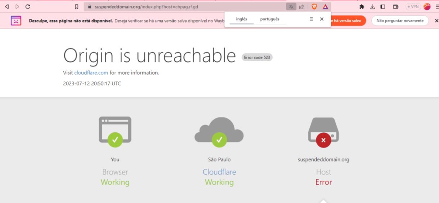This screenshot has height=203, width=439.
Task: Bookmark this page using the bookmark icon
Action: tap(76, 6)
